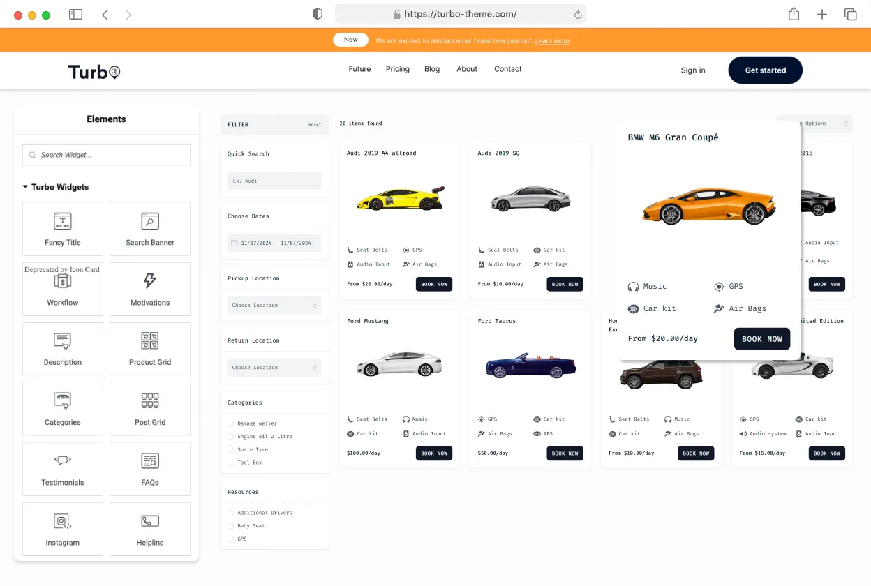The image size is (871, 586).
Task: Open the Contact menu item
Action: [508, 69]
